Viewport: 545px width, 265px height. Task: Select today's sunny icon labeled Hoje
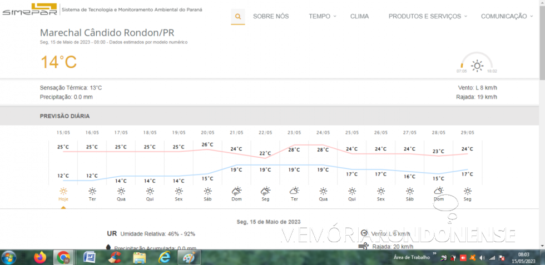coord(63,191)
